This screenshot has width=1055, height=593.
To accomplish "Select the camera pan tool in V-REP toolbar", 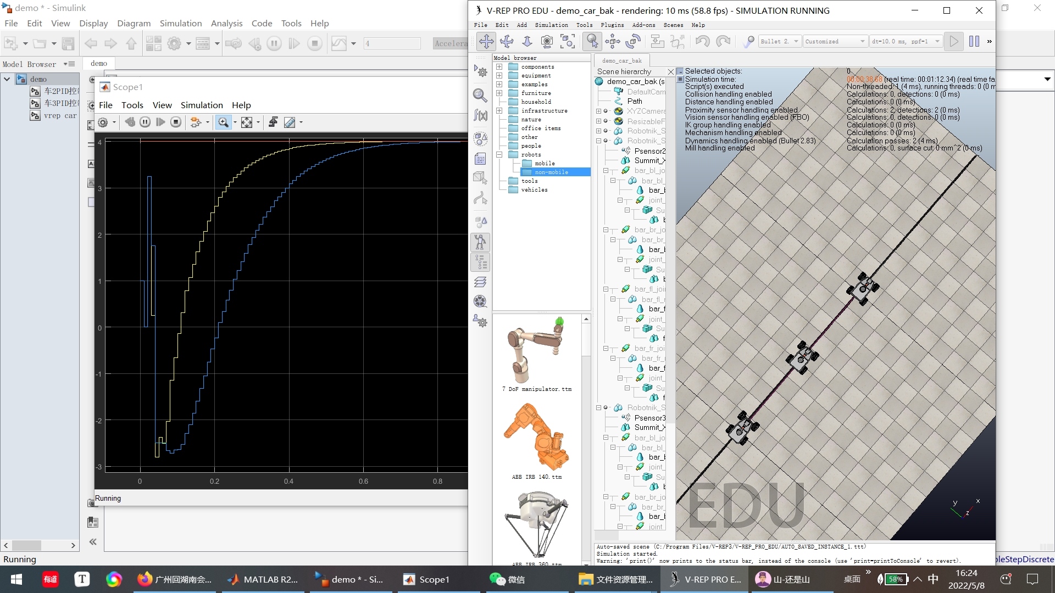I will pyautogui.click(x=486, y=41).
